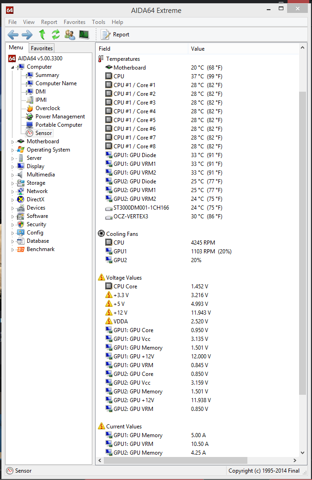Open the Report menu

point(49,22)
